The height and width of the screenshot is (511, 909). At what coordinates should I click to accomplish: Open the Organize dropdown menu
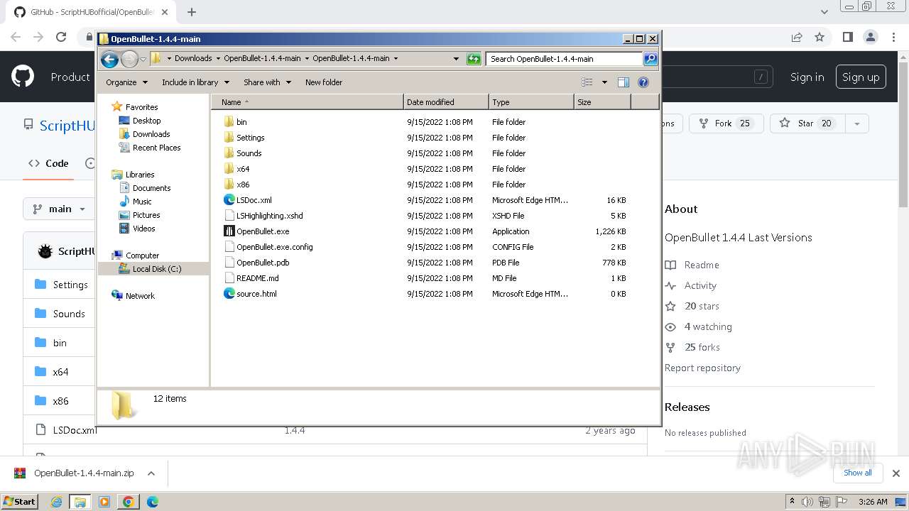click(126, 82)
